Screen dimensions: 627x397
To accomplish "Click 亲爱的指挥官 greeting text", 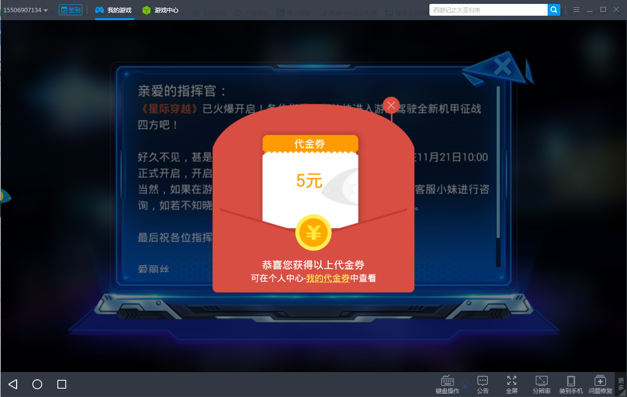I will pyautogui.click(x=182, y=91).
